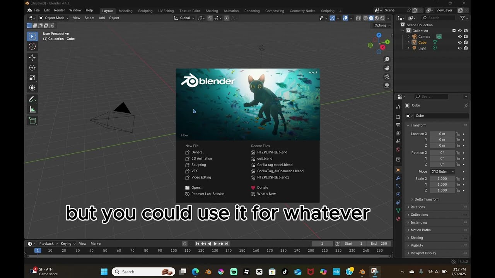The image size is (495, 278).
Task: Expand the Motion Paths panel
Action: click(420, 230)
